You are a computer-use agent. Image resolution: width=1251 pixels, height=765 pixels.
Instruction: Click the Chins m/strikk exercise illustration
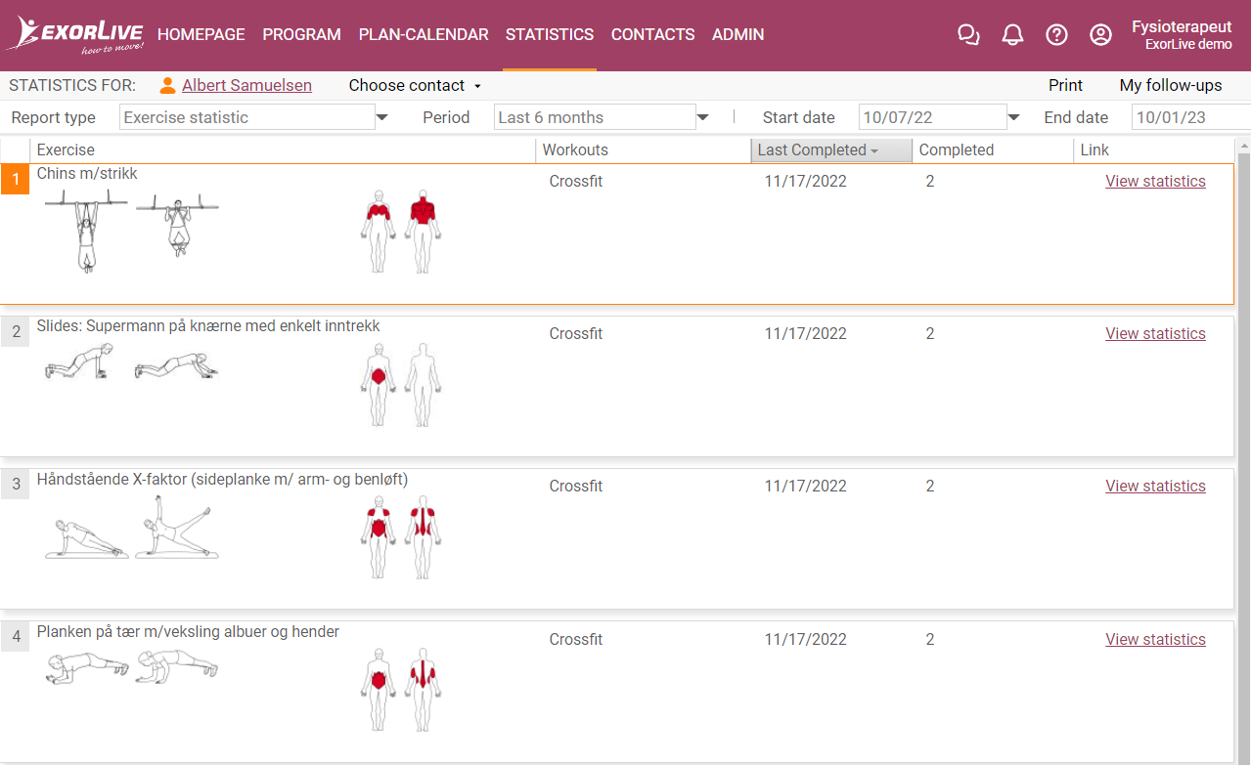(132, 231)
